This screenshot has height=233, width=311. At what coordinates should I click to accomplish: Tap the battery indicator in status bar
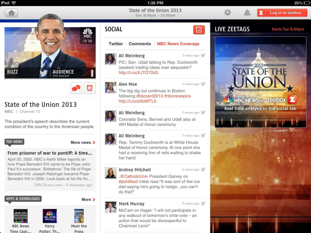click(306, 3)
